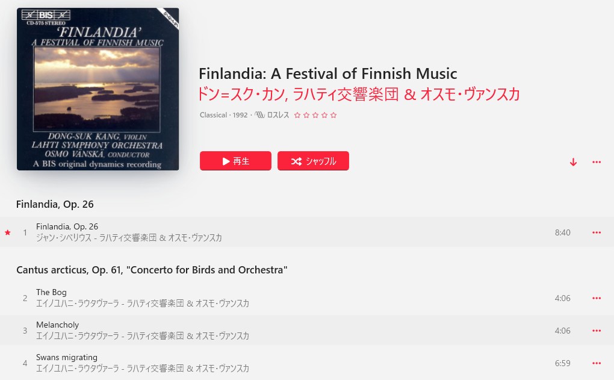Image resolution: width=614 pixels, height=380 pixels.
Task: Open more options for The Bog track
Action: point(597,298)
